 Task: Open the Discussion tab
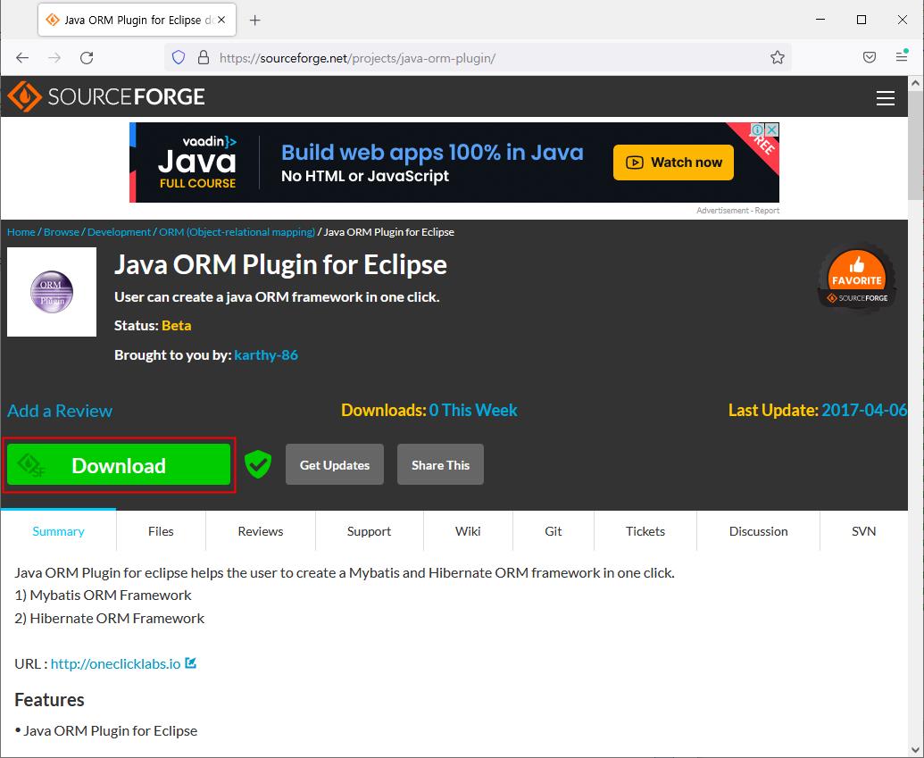coord(759,531)
